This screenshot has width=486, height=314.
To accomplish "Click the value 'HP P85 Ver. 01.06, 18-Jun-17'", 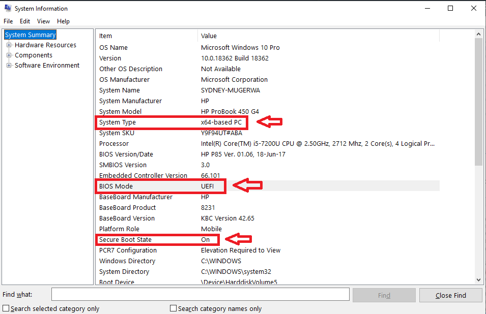I will (x=243, y=154).
